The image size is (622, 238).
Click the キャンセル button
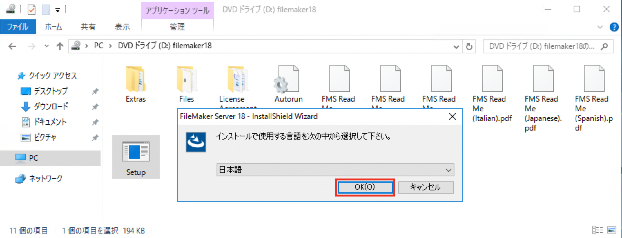(x=426, y=187)
